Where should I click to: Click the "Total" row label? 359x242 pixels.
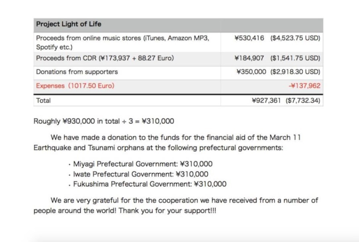[x=43, y=101]
